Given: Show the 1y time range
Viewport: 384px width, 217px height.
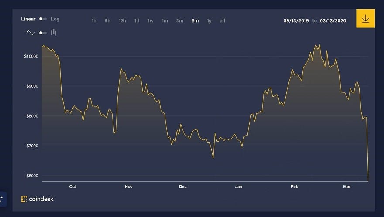Looking at the screenshot, I should pyautogui.click(x=209, y=21).
